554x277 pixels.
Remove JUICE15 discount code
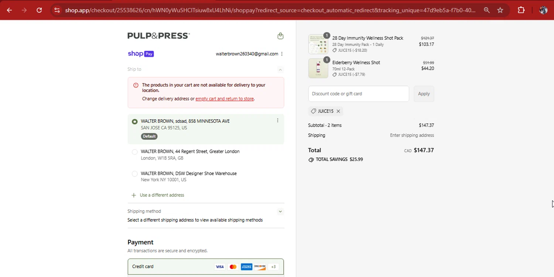coord(338,111)
